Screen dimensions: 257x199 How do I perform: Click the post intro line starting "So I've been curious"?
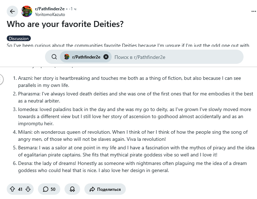coord(128,45)
